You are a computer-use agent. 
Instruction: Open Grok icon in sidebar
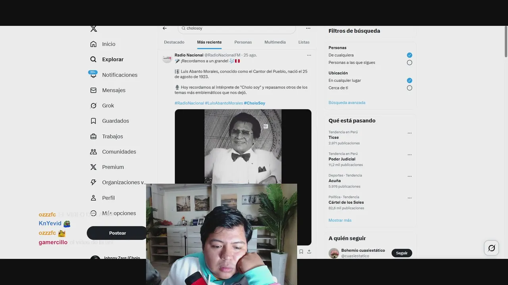93,106
